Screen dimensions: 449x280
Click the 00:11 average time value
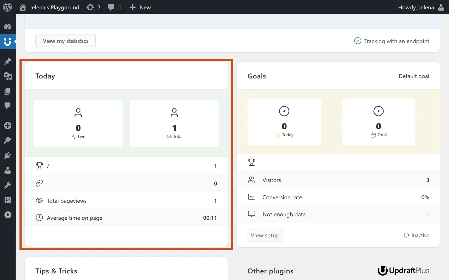pyautogui.click(x=210, y=218)
